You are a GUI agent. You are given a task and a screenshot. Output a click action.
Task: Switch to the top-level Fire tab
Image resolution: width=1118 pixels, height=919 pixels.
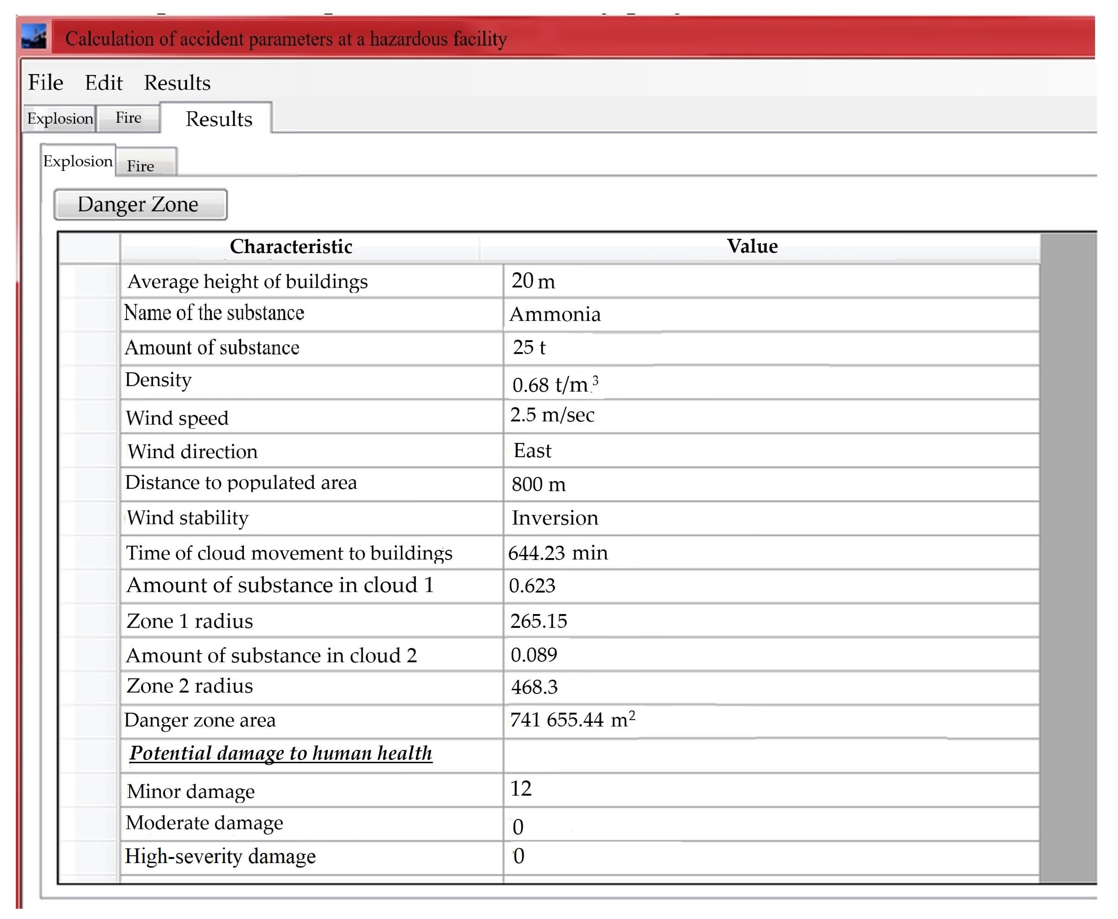point(129,118)
